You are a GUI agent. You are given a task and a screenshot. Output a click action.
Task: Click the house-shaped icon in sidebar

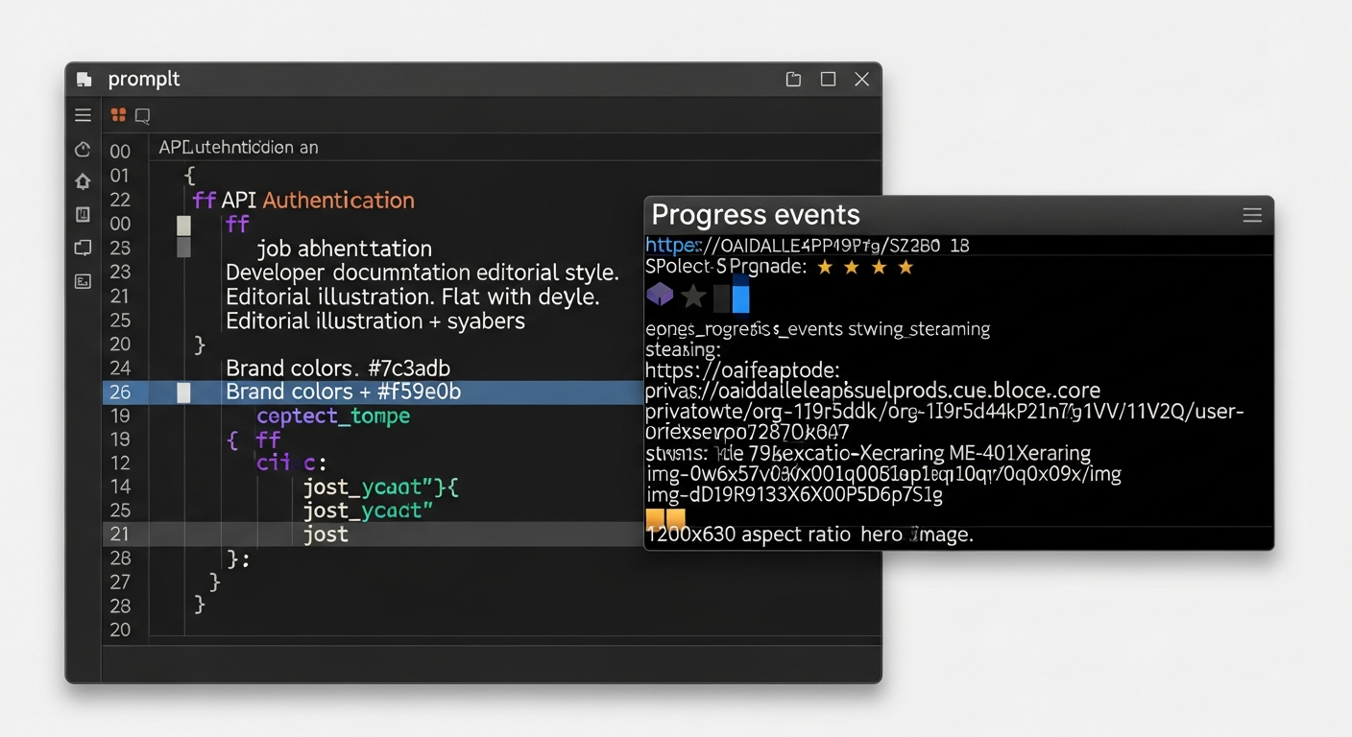[83, 181]
